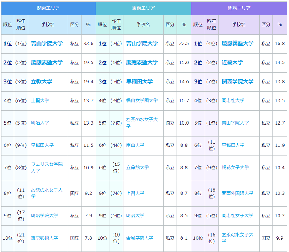Screen dimensions: 289x252
Task: Click 国立 cell in 東京藝術大学 row
Action: coord(75,238)
